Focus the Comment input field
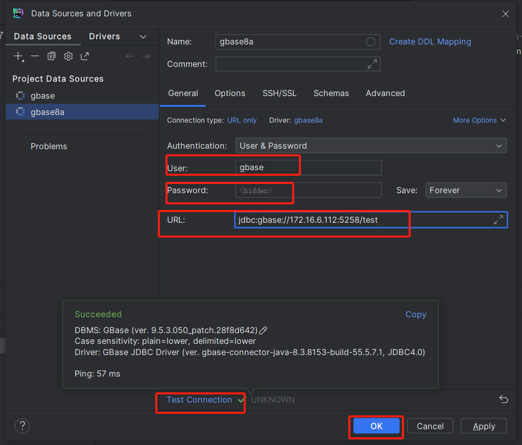This screenshot has width=522, height=445. [298, 64]
